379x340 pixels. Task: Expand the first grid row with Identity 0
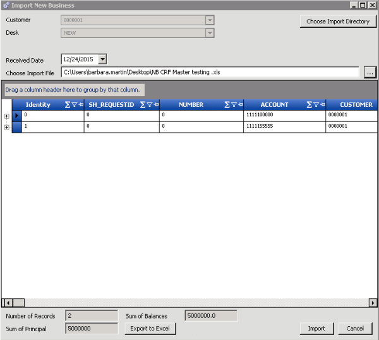click(x=7, y=116)
